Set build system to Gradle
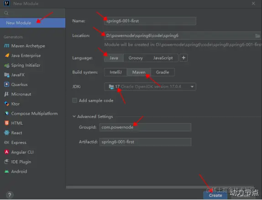 click(x=162, y=72)
